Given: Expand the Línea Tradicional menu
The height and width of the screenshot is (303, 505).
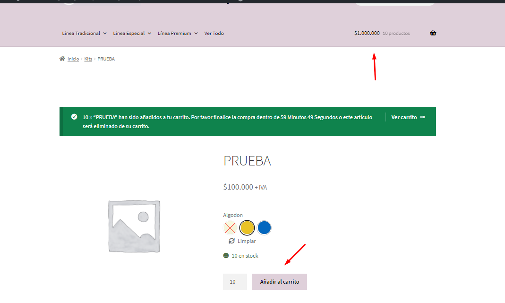Looking at the screenshot, I should point(84,34).
